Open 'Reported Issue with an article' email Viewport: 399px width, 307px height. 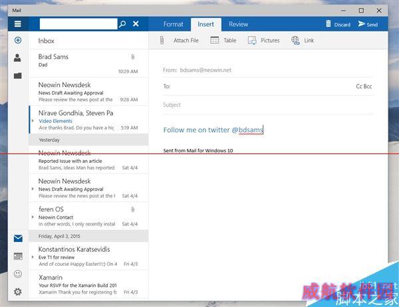88,159
